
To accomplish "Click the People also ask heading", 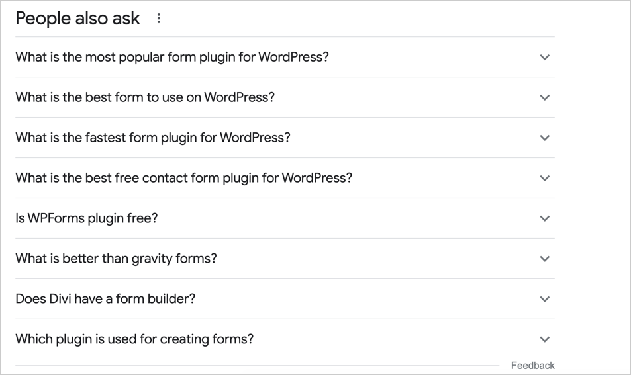I will point(77,19).
